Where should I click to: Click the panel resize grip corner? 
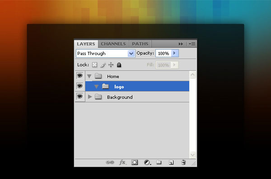click(194, 164)
